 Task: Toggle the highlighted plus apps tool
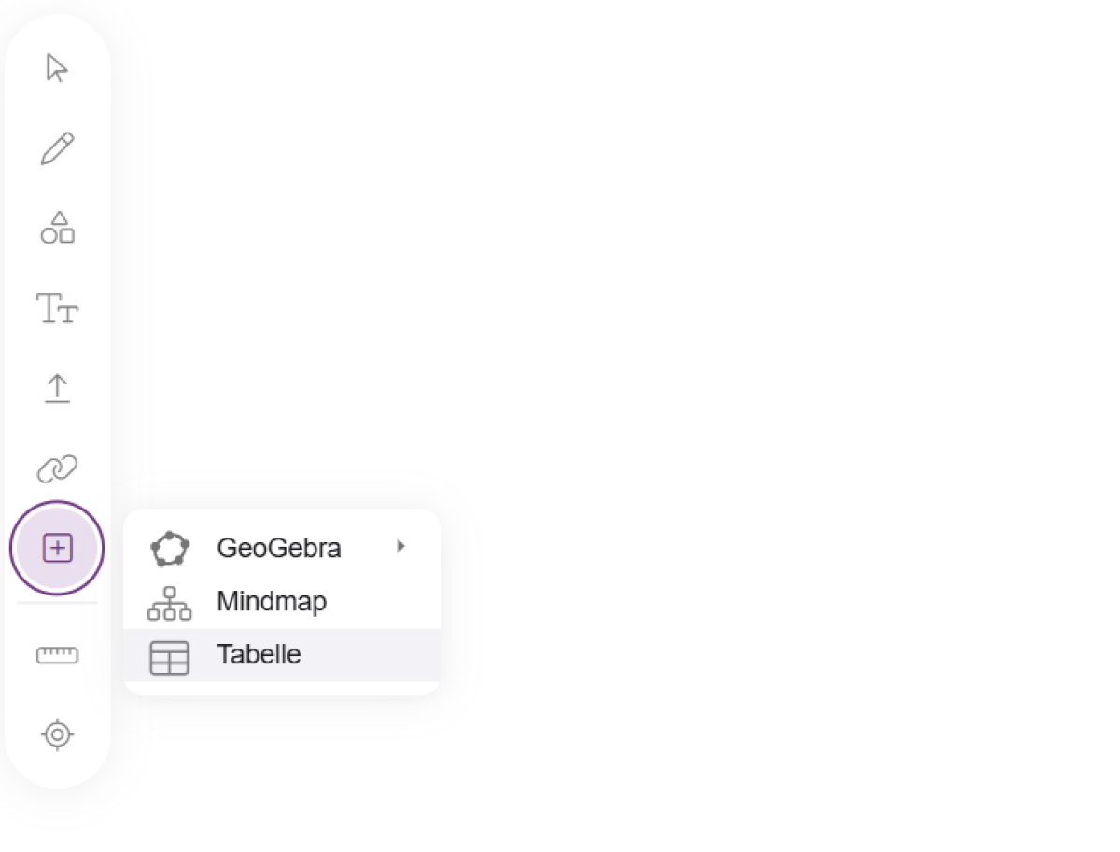point(57,549)
